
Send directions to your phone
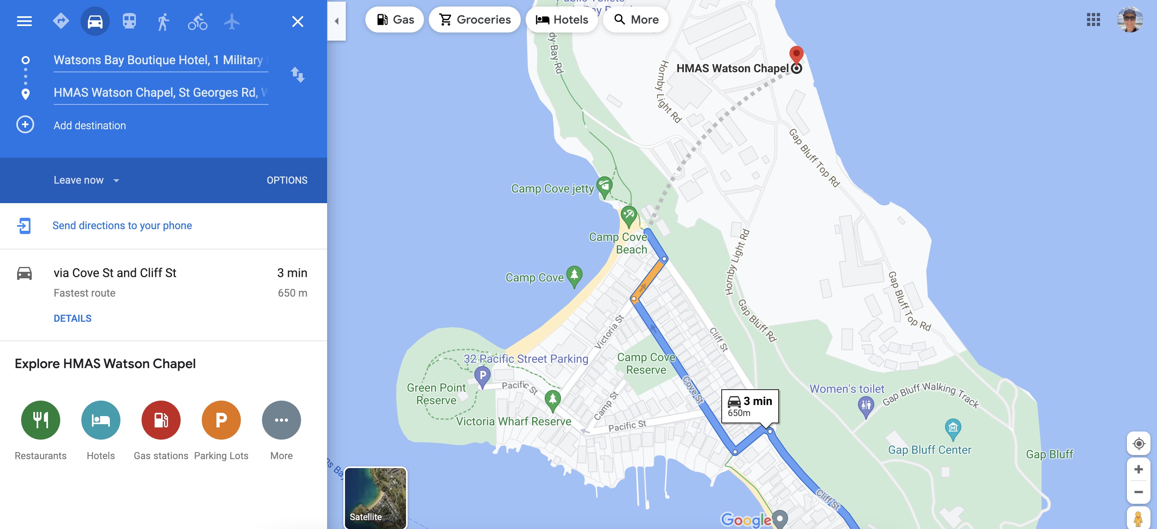point(122,225)
